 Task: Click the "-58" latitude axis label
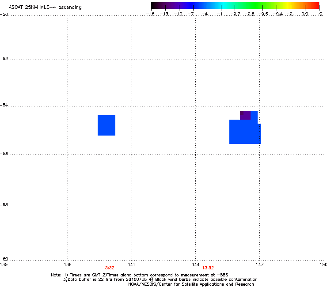4,205
